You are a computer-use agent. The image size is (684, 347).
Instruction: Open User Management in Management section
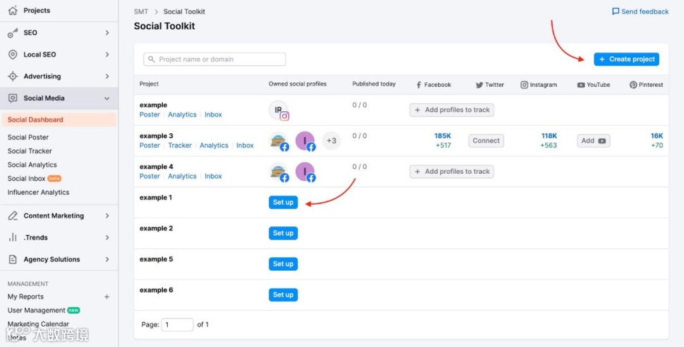pyautogui.click(x=44, y=310)
